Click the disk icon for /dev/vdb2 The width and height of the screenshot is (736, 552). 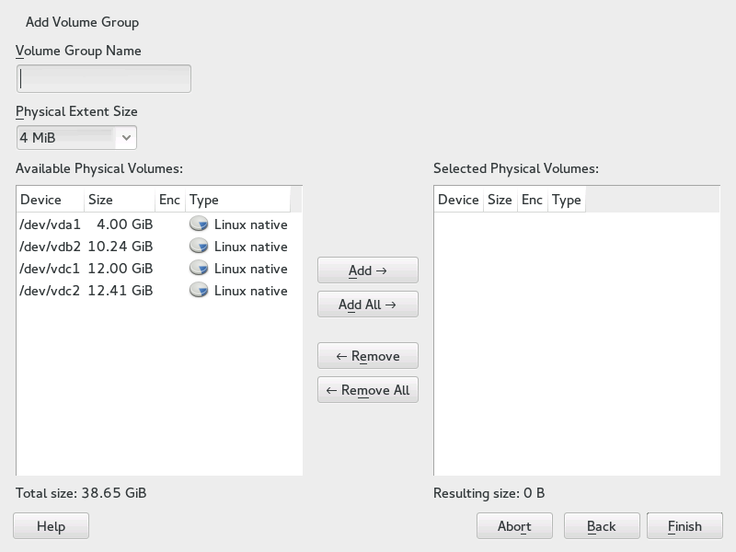199,247
